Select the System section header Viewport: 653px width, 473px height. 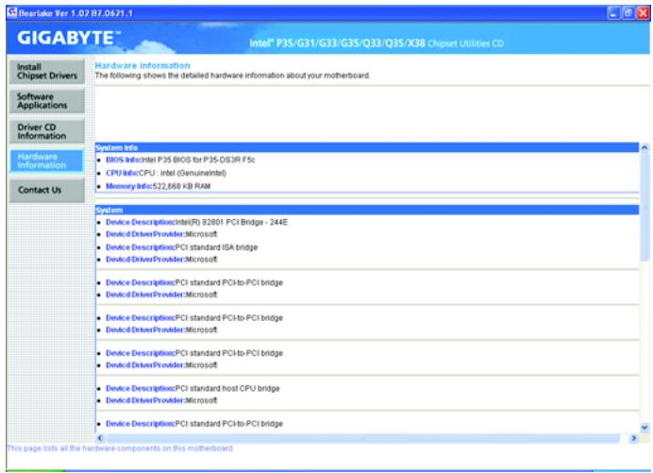(366, 210)
